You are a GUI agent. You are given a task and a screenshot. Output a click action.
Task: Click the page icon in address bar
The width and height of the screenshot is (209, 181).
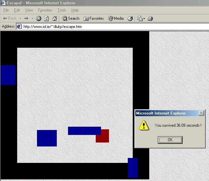point(19,26)
